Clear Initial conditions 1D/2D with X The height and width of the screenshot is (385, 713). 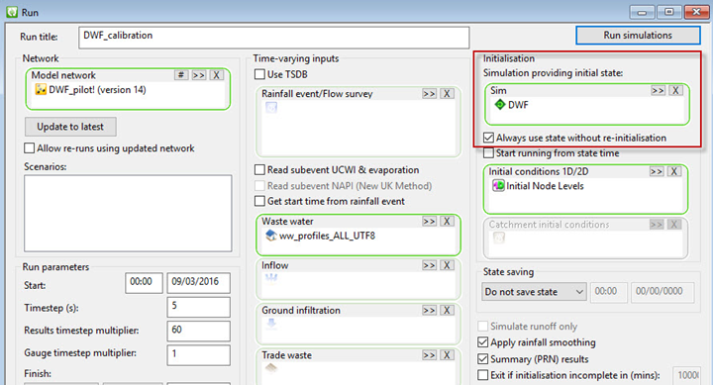(674, 171)
